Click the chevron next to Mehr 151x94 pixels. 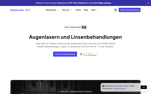tap(97, 10)
